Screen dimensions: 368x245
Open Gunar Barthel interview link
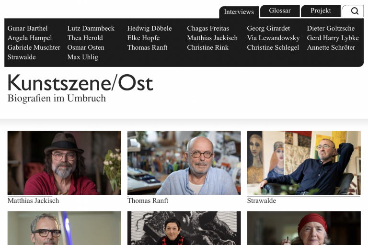tap(27, 28)
